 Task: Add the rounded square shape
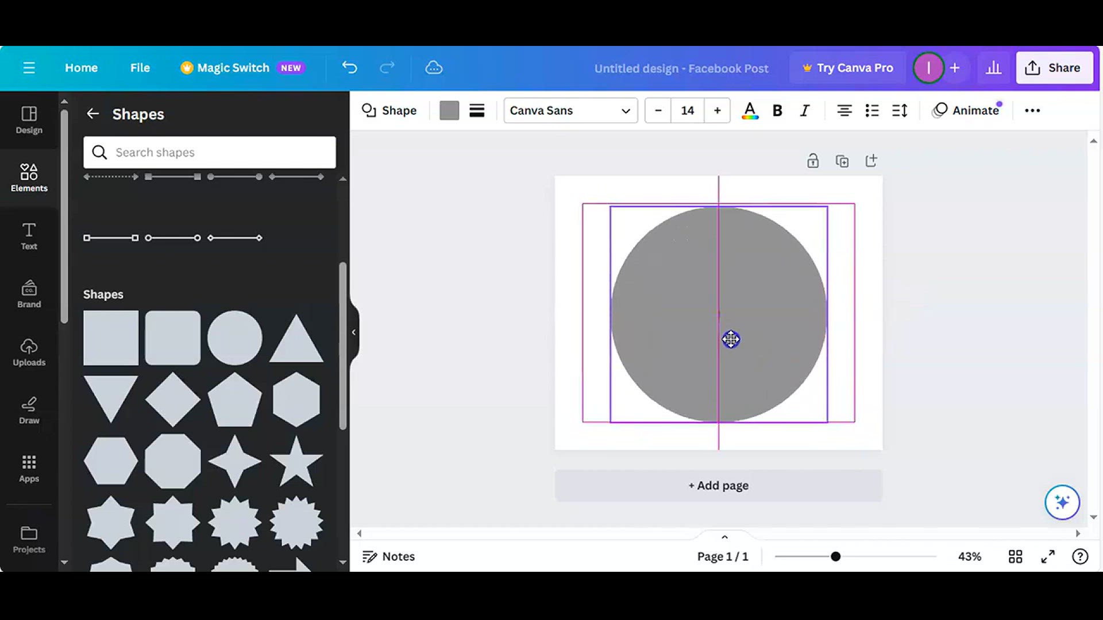point(173,338)
